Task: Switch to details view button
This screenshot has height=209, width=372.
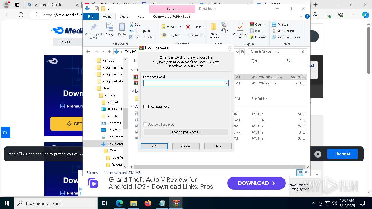Action: point(300,172)
